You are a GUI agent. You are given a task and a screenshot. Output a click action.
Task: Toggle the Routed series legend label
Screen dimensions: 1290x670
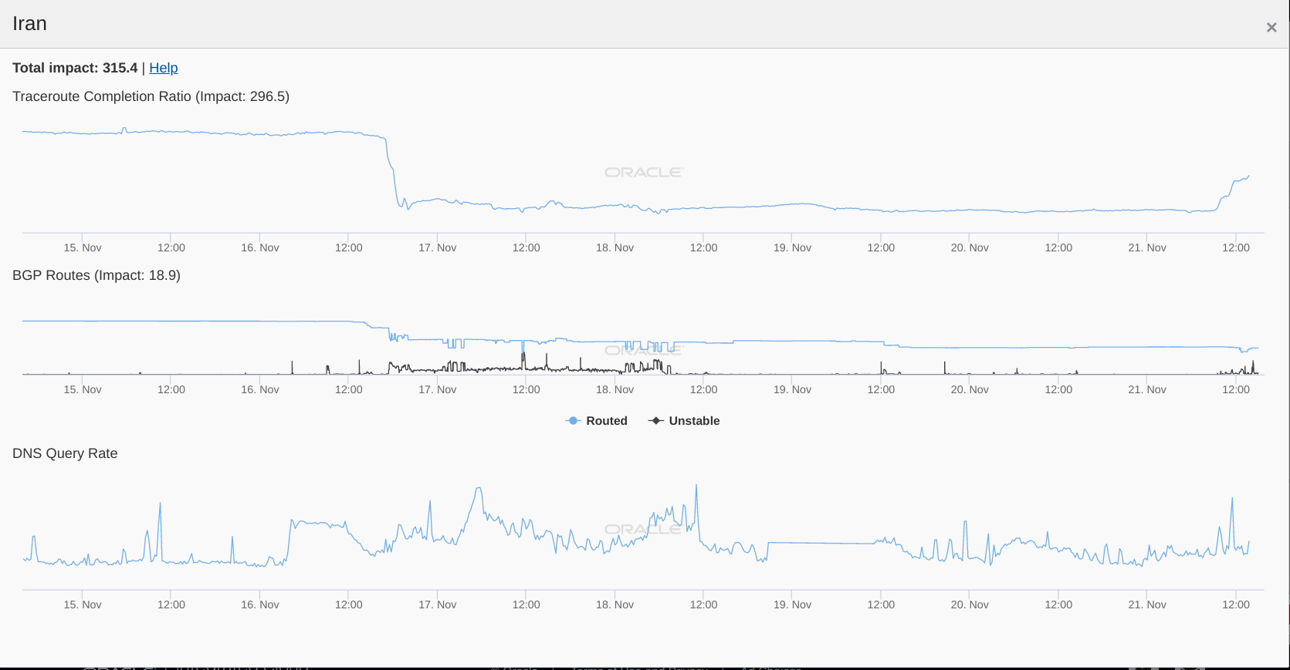click(x=606, y=421)
